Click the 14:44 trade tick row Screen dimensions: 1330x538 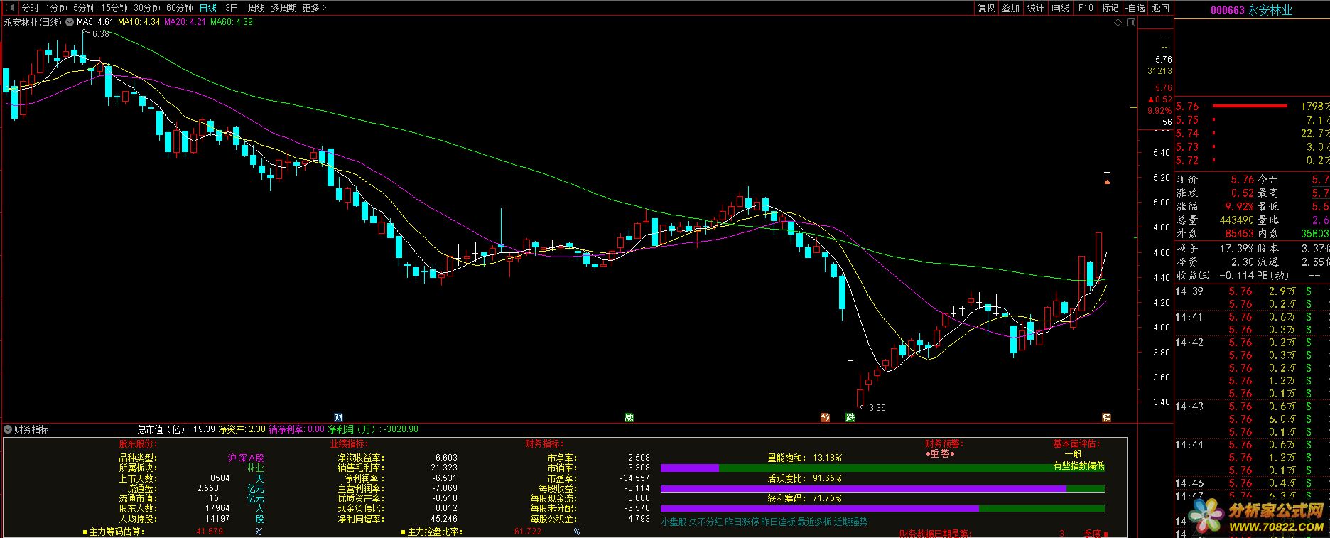point(1253,445)
